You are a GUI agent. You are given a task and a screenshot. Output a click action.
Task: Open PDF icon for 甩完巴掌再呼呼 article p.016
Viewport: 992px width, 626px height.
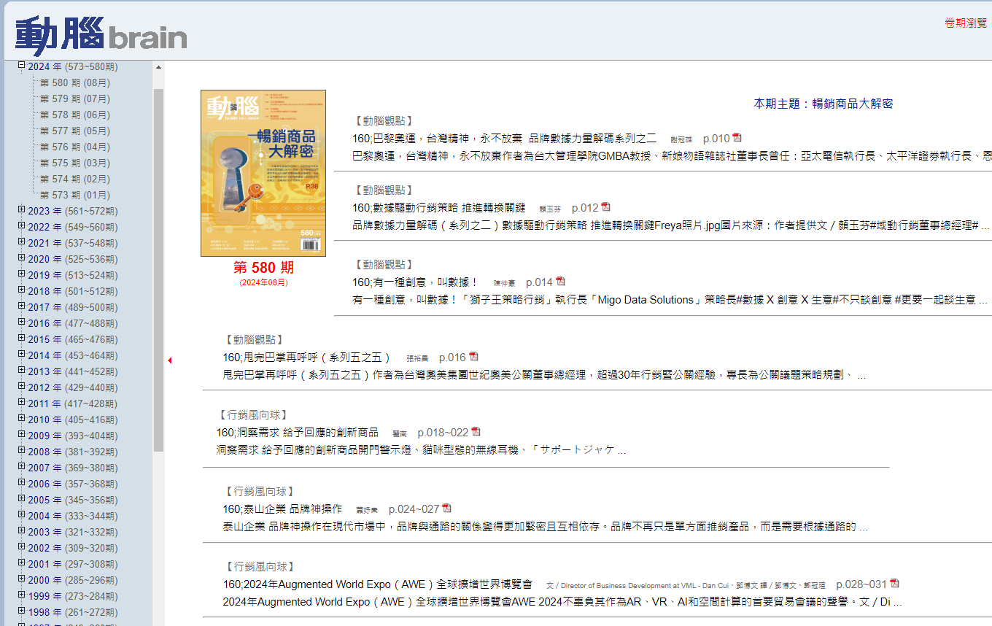pyautogui.click(x=473, y=357)
